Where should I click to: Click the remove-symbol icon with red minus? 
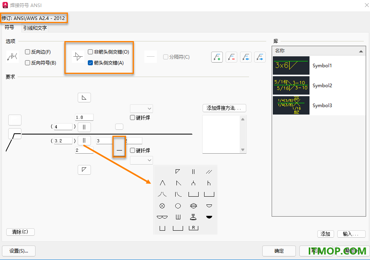pos(231,57)
